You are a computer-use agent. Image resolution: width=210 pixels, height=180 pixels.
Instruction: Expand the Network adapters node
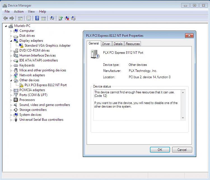[11, 75]
